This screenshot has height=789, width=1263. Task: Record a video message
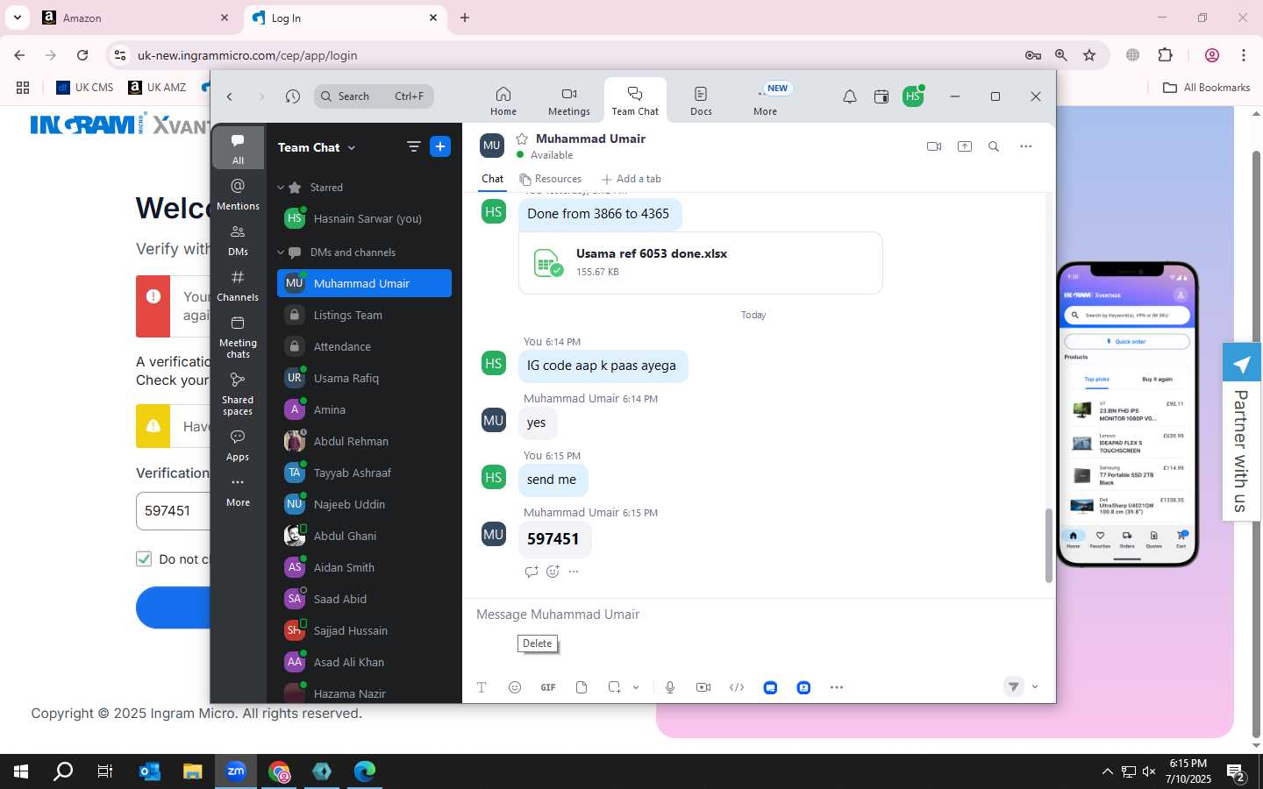pyautogui.click(x=703, y=687)
